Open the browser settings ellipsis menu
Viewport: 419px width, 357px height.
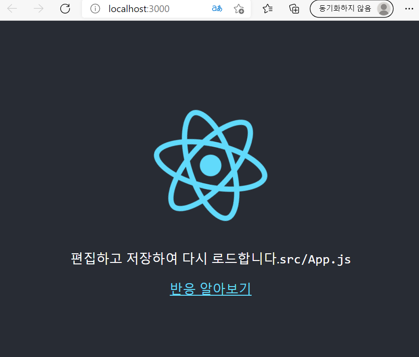(409, 9)
